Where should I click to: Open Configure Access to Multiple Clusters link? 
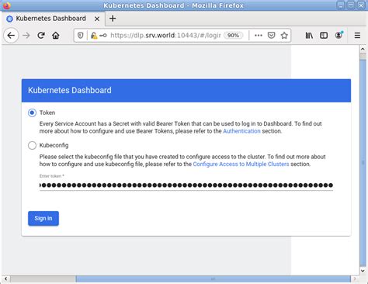(241, 165)
